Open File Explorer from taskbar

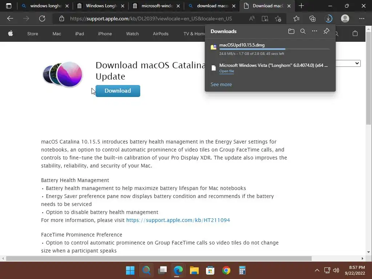click(194, 270)
